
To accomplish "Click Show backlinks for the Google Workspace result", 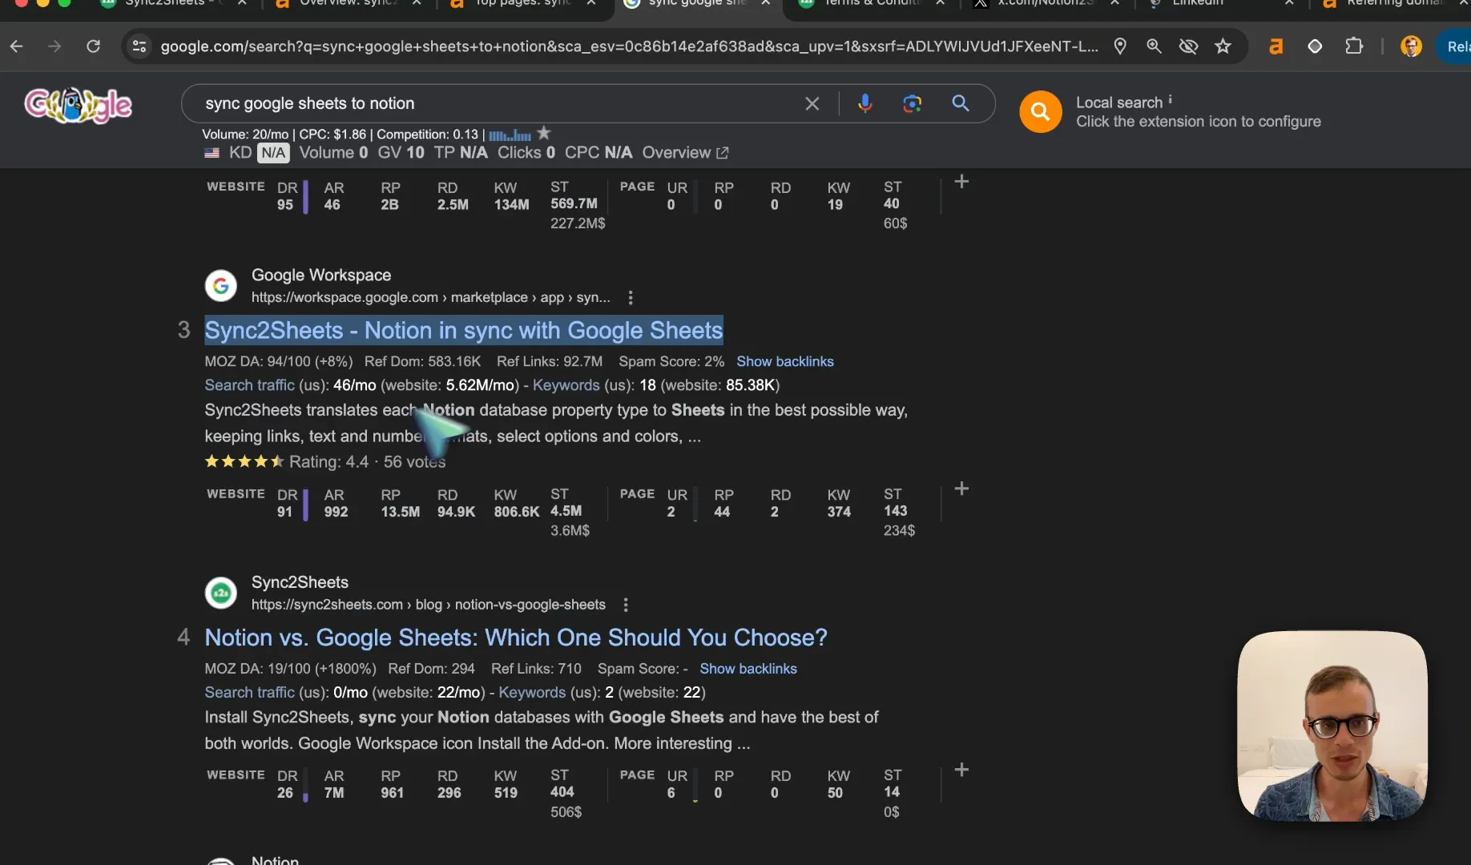I will point(785,361).
